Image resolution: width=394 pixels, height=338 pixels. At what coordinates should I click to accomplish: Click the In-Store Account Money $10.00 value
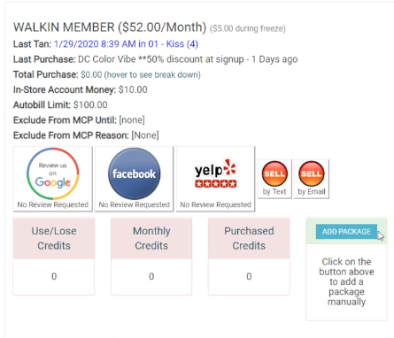pos(133,89)
